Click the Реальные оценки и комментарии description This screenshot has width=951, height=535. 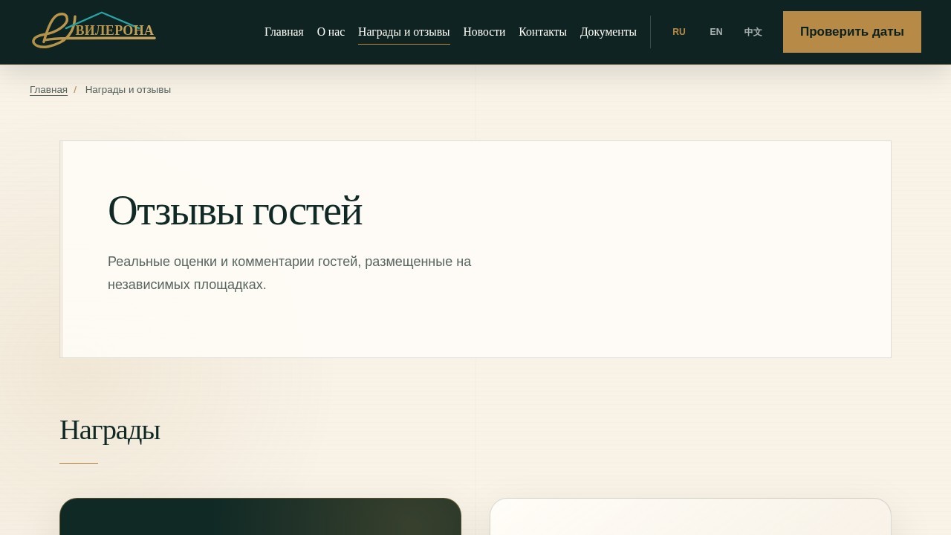(290, 273)
